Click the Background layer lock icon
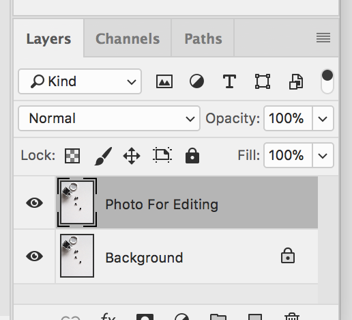The image size is (352, 320). pos(288,256)
